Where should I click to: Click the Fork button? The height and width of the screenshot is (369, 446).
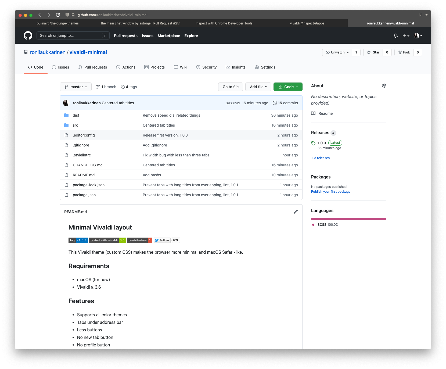coord(404,52)
